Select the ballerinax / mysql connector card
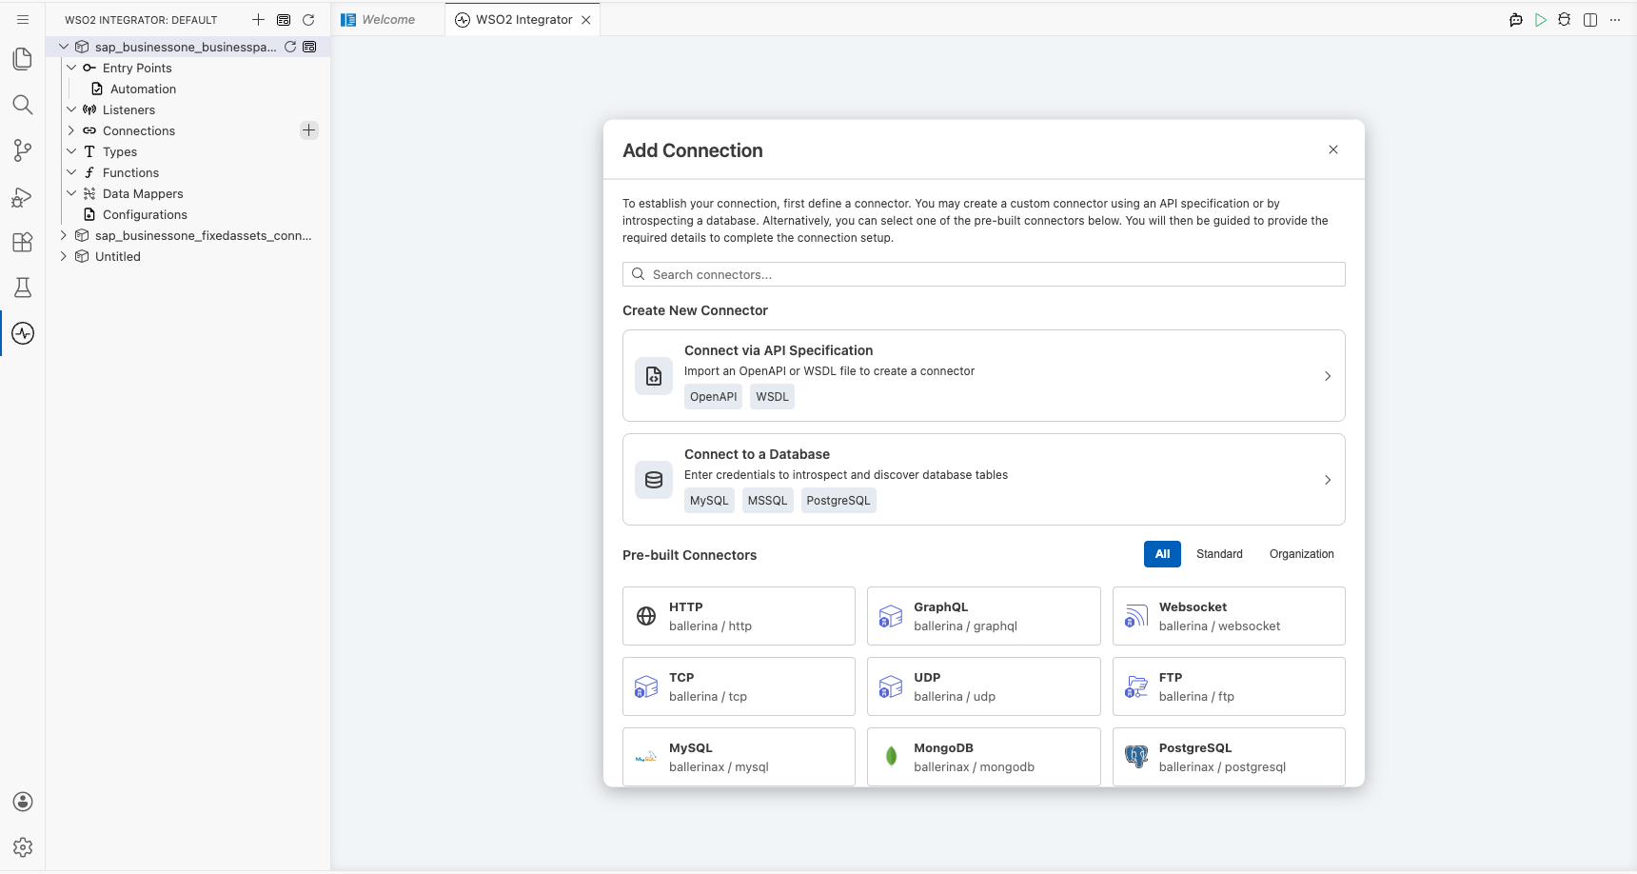The image size is (1637, 874). (x=739, y=757)
